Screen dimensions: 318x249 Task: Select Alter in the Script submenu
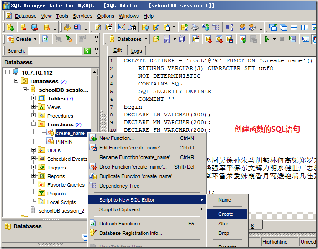coord(227,224)
